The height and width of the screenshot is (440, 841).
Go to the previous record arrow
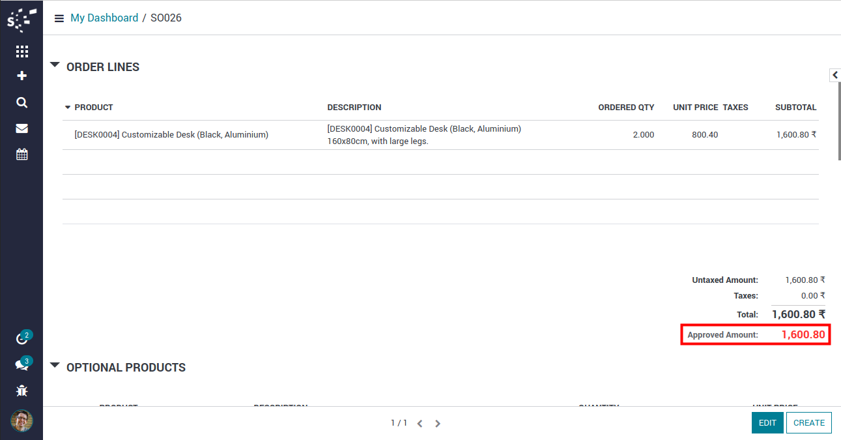click(420, 424)
